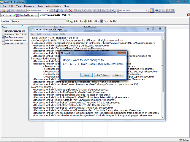This screenshot has width=190, height=142.
Task: Select the vertical split layout icon
Action: (161, 11)
